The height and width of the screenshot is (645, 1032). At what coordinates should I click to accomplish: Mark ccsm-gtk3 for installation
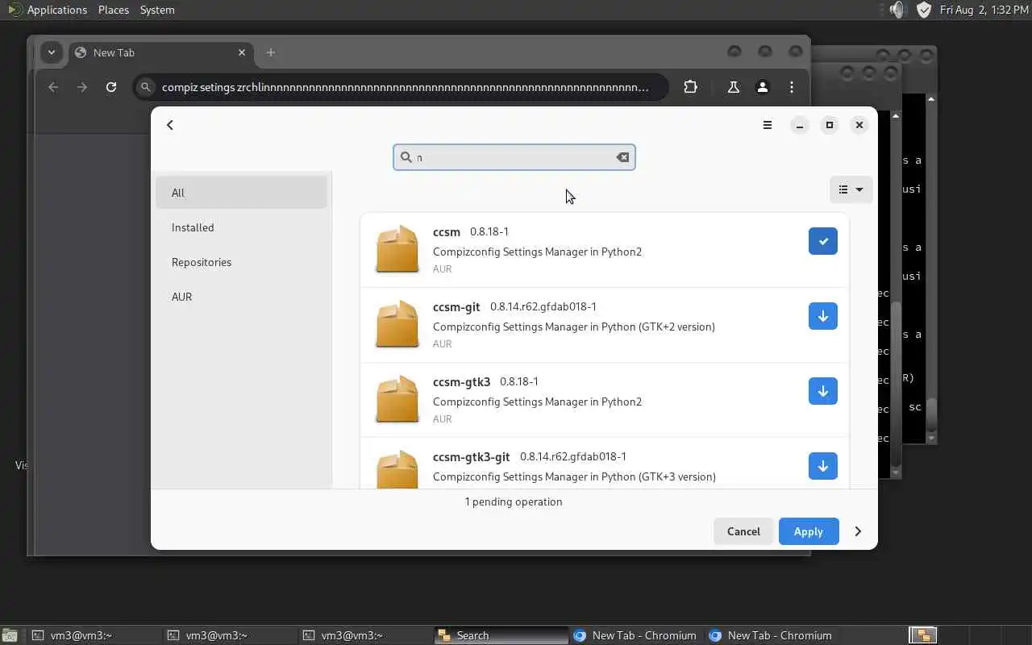pos(822,391)
